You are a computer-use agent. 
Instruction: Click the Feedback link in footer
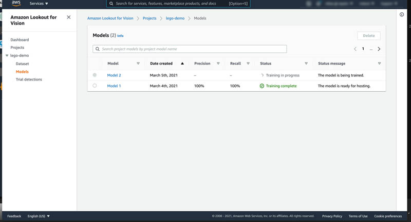point(14,216)
